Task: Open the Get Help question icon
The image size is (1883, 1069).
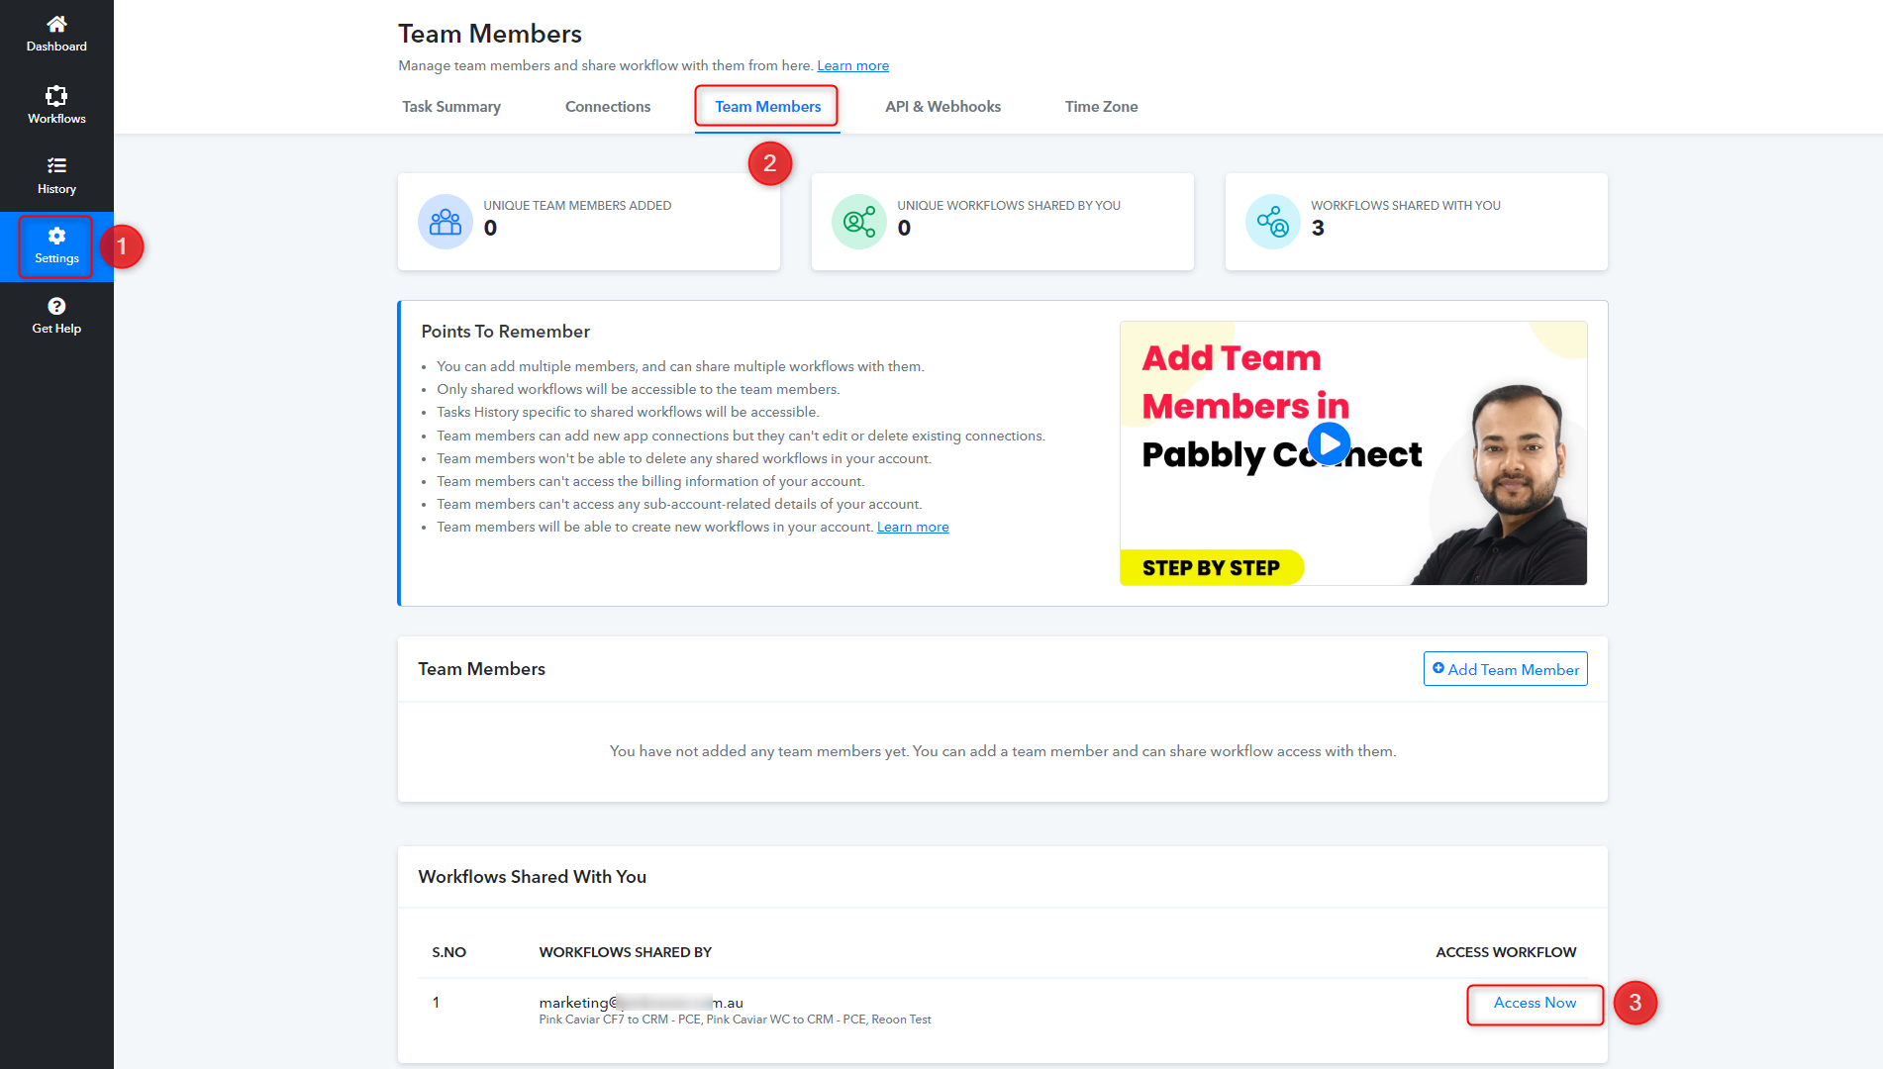Action: pyautogui.click(x=56, y=306)
